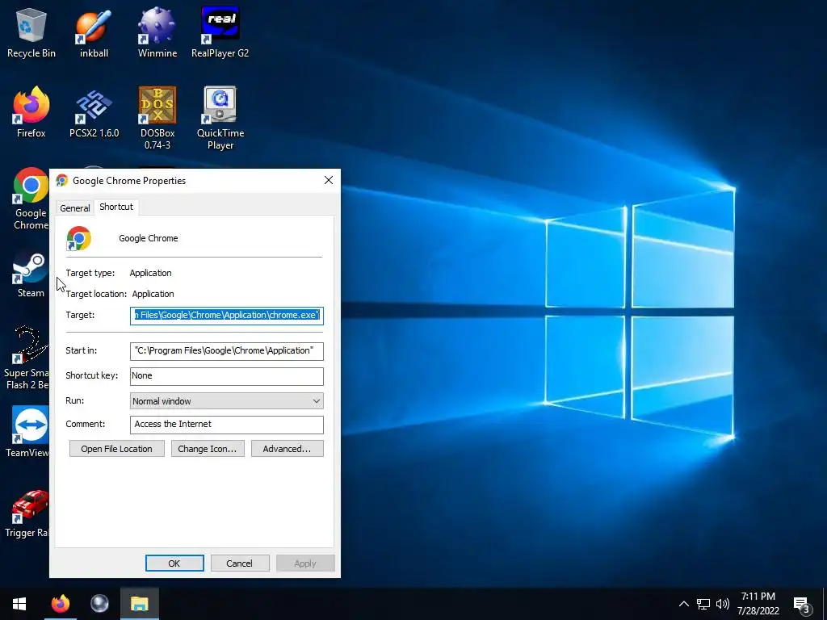Image resolution: width=827 pixels, height=620 pixels.
Task: Show hidden system tray icons
Action: click(683, 604)
